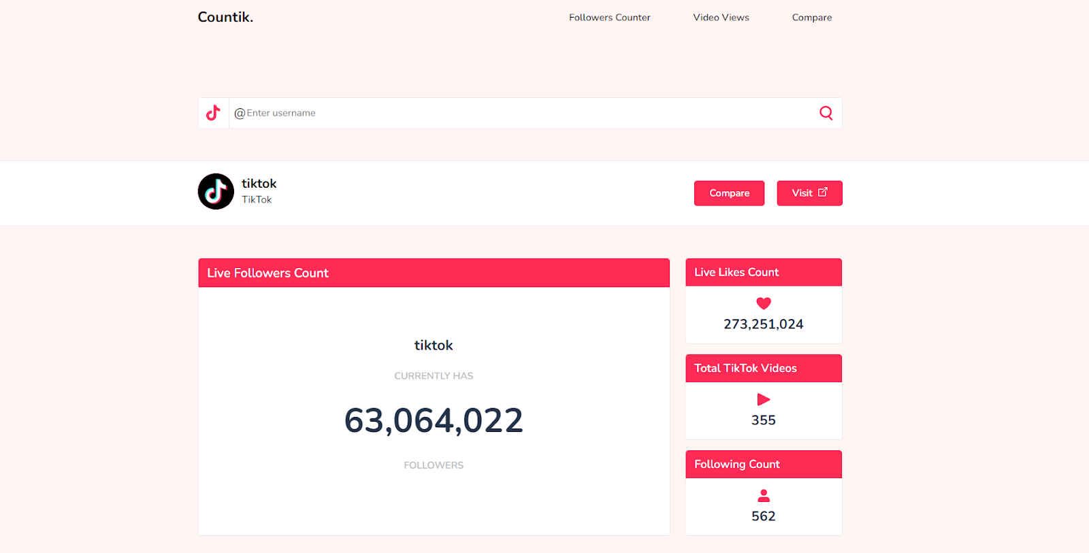This screenshot has width=1089, height=553.
Task: Click the 63,064,022 followers number
Action: (x=434, y=420)
